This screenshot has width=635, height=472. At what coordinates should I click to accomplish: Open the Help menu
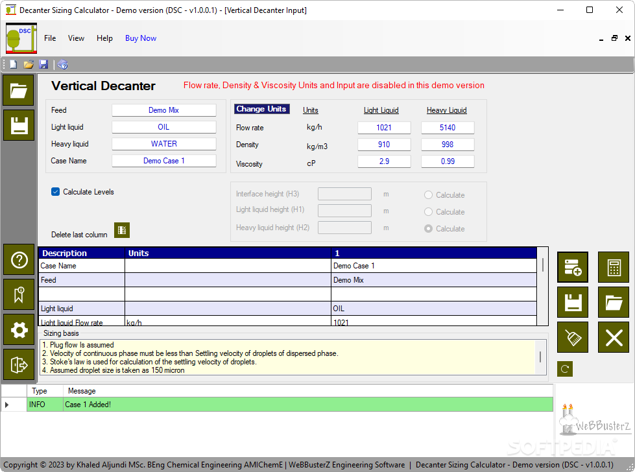coord(104,38)
